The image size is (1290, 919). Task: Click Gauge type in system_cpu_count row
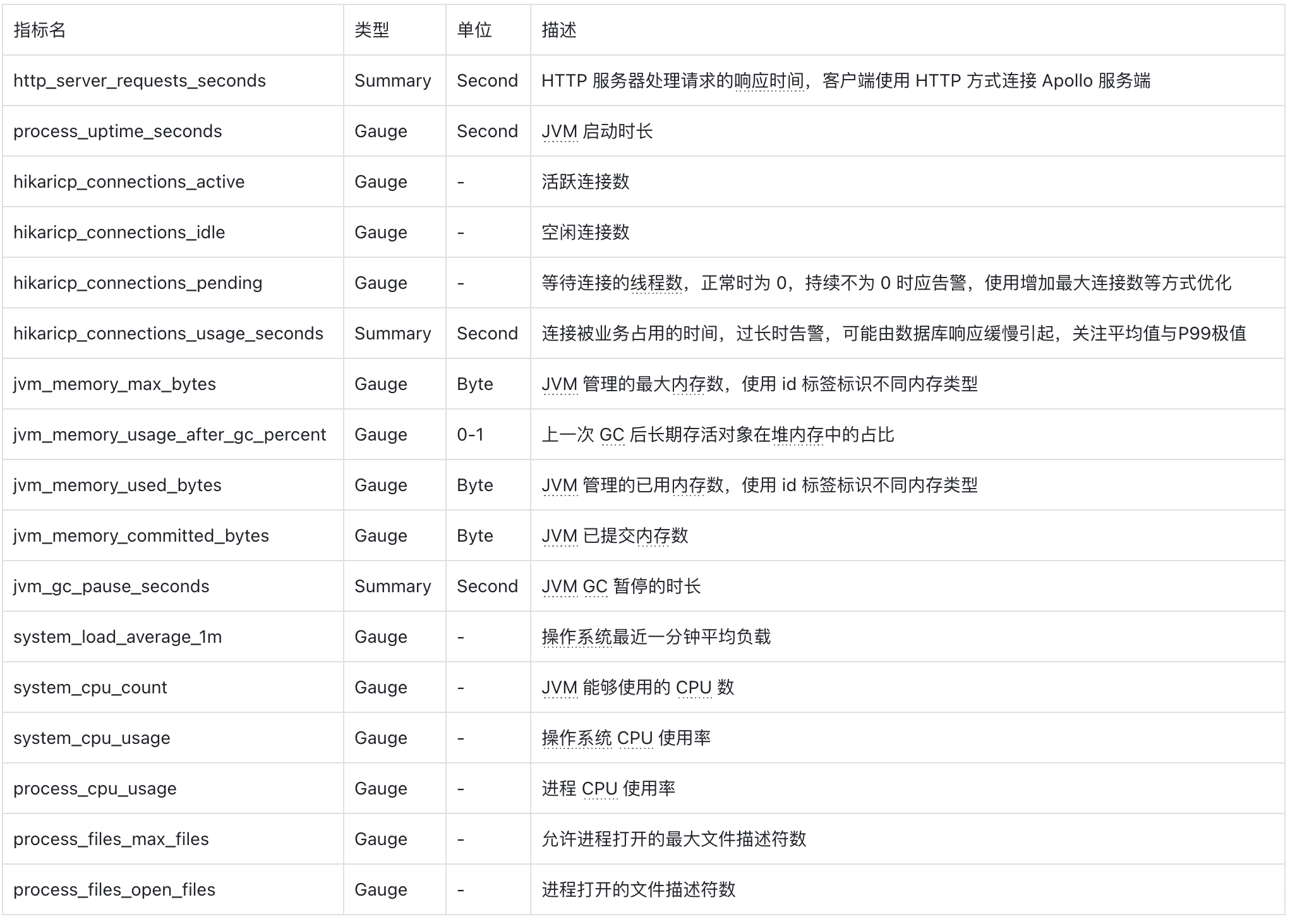[380, 688]
